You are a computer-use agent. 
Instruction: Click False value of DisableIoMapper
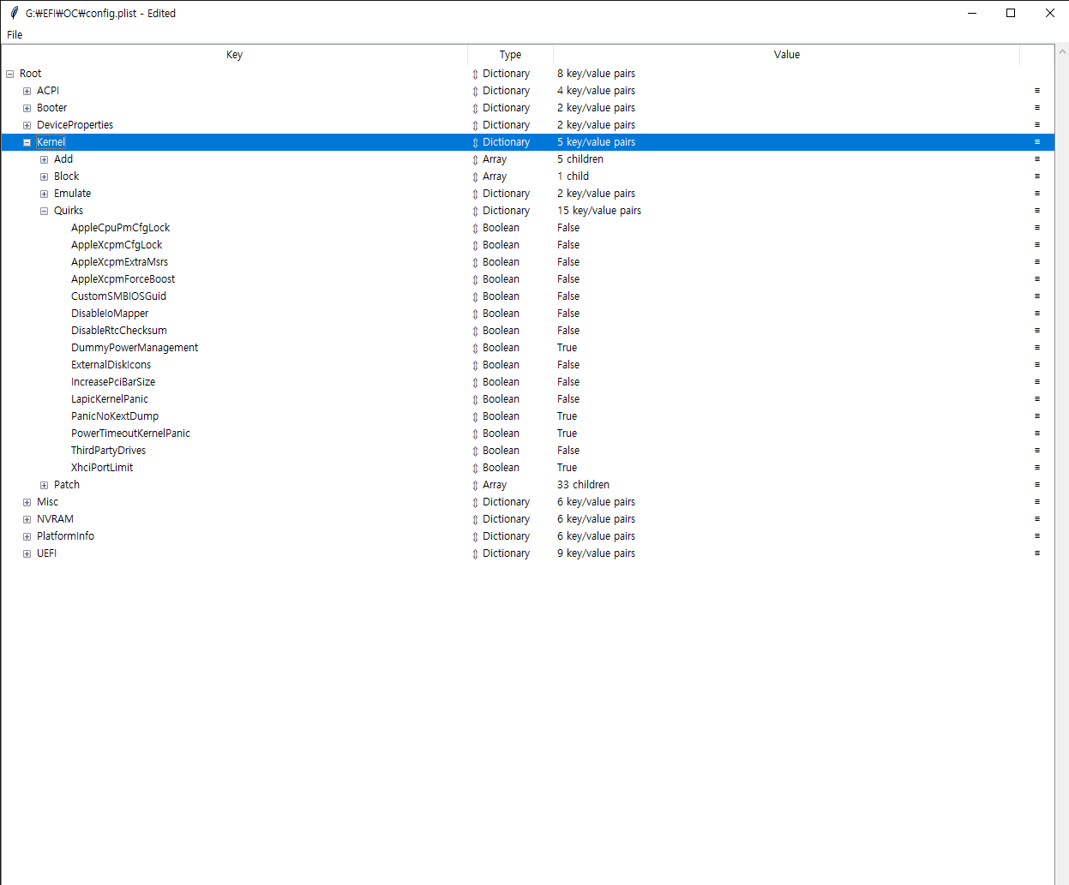[x=568, y=314]
